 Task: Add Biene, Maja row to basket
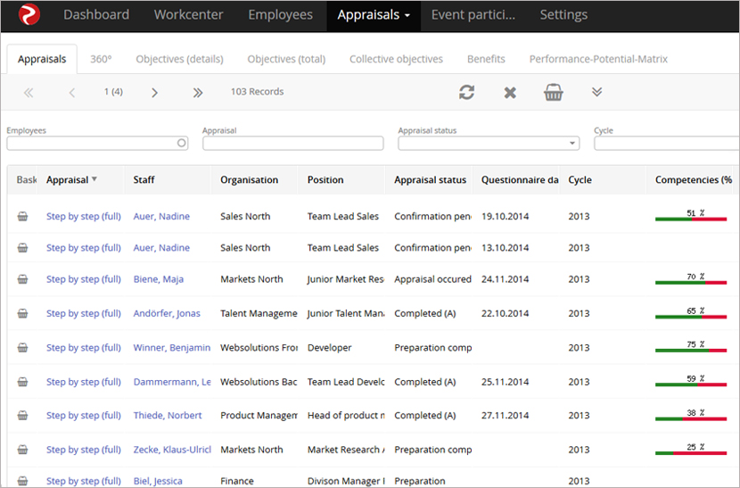[x=22, y=279]
